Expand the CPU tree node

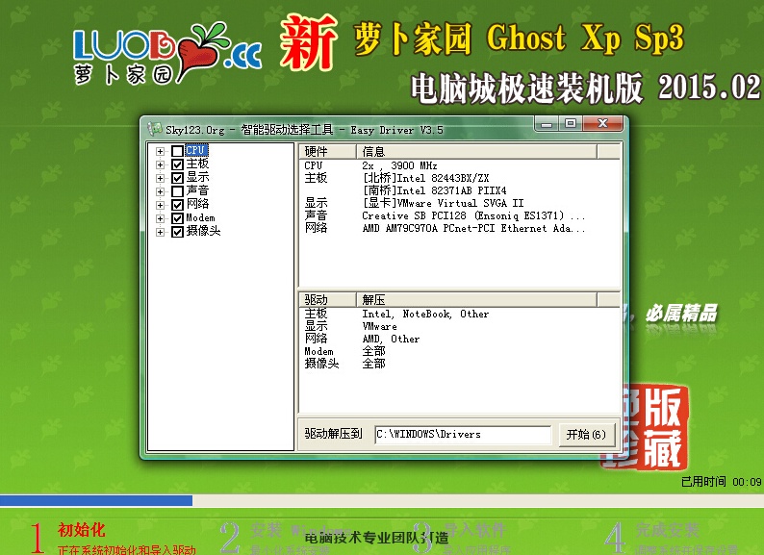(x=160, y=151)
